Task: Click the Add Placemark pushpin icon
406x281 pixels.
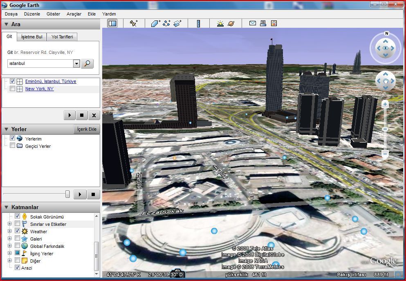Action: click(134, 24)
